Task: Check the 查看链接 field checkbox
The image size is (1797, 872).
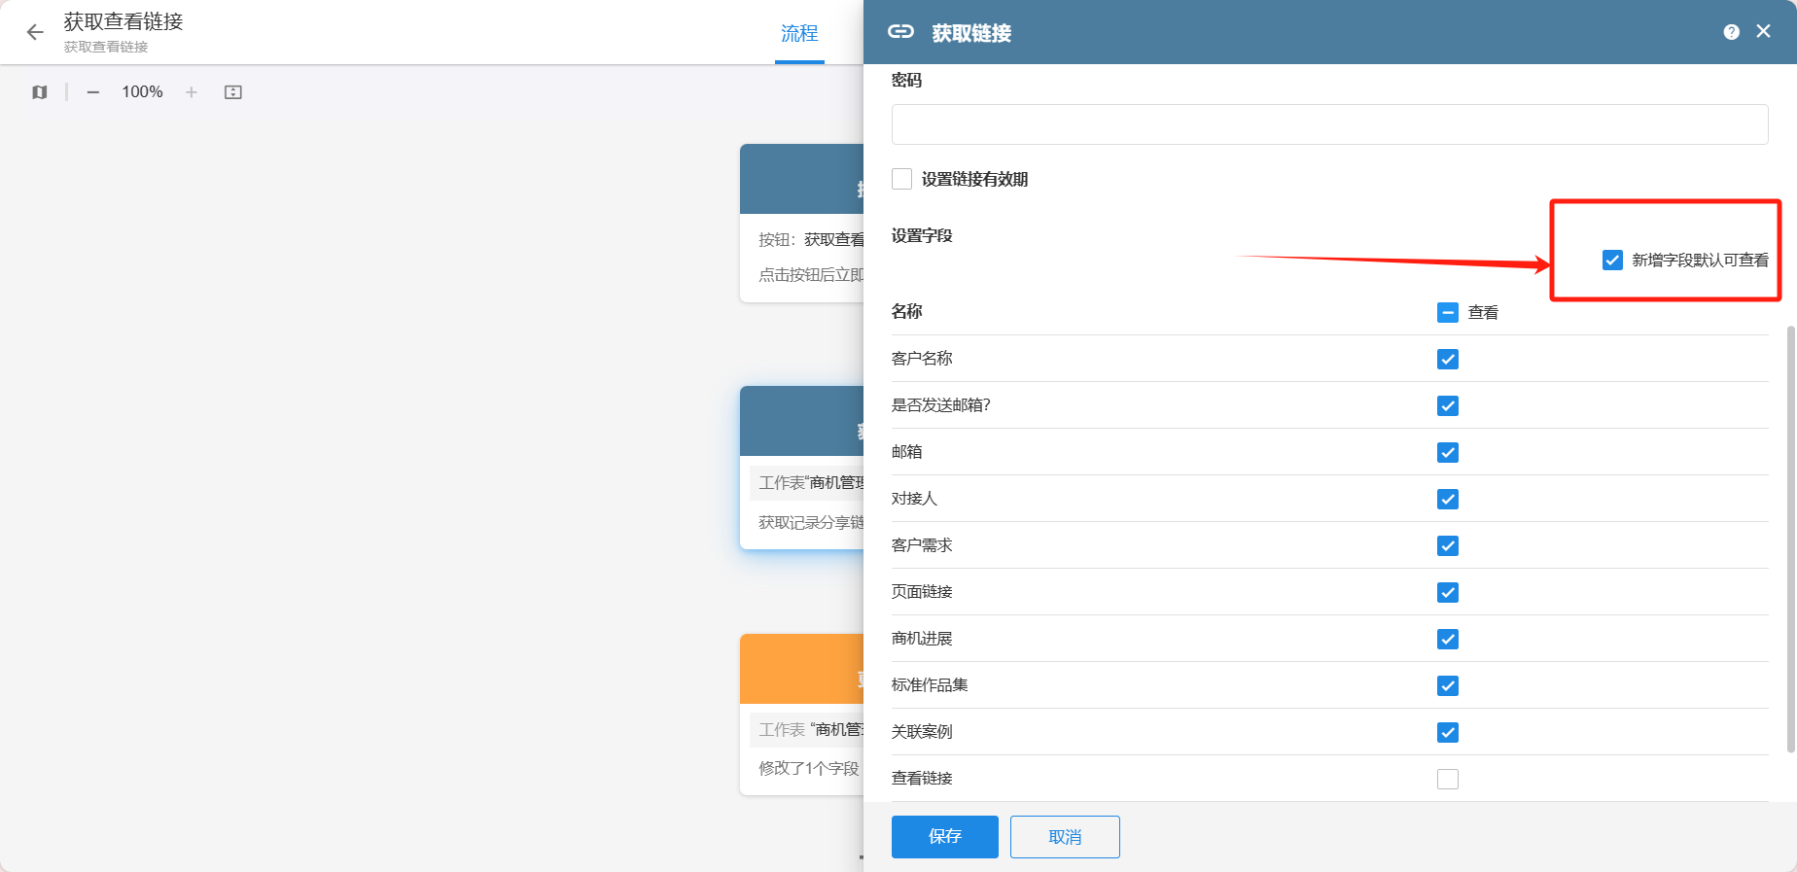Action: click(x=1447, y=779)
